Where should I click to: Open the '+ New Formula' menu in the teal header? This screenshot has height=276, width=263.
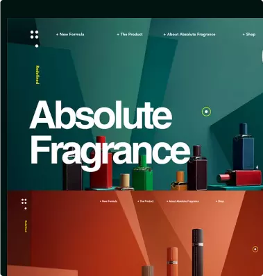pos(70,35)
